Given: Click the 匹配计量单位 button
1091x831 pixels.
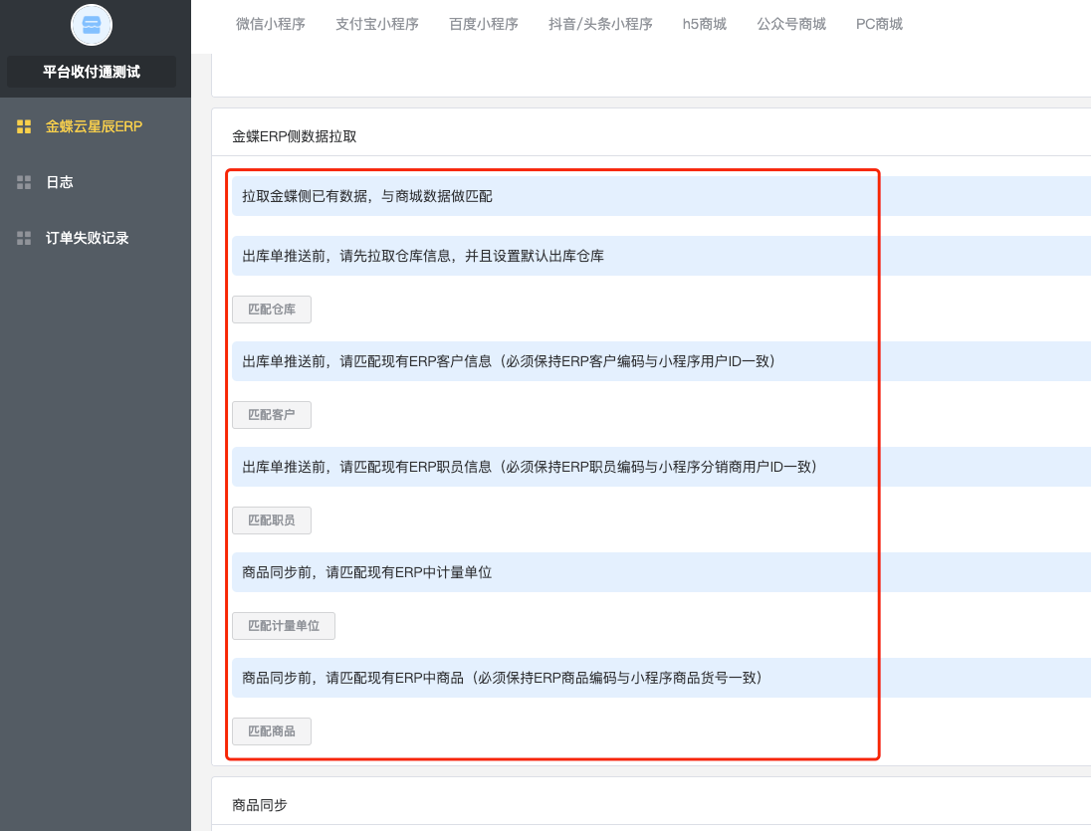Looking at the screenshot, I should point(284,626).
